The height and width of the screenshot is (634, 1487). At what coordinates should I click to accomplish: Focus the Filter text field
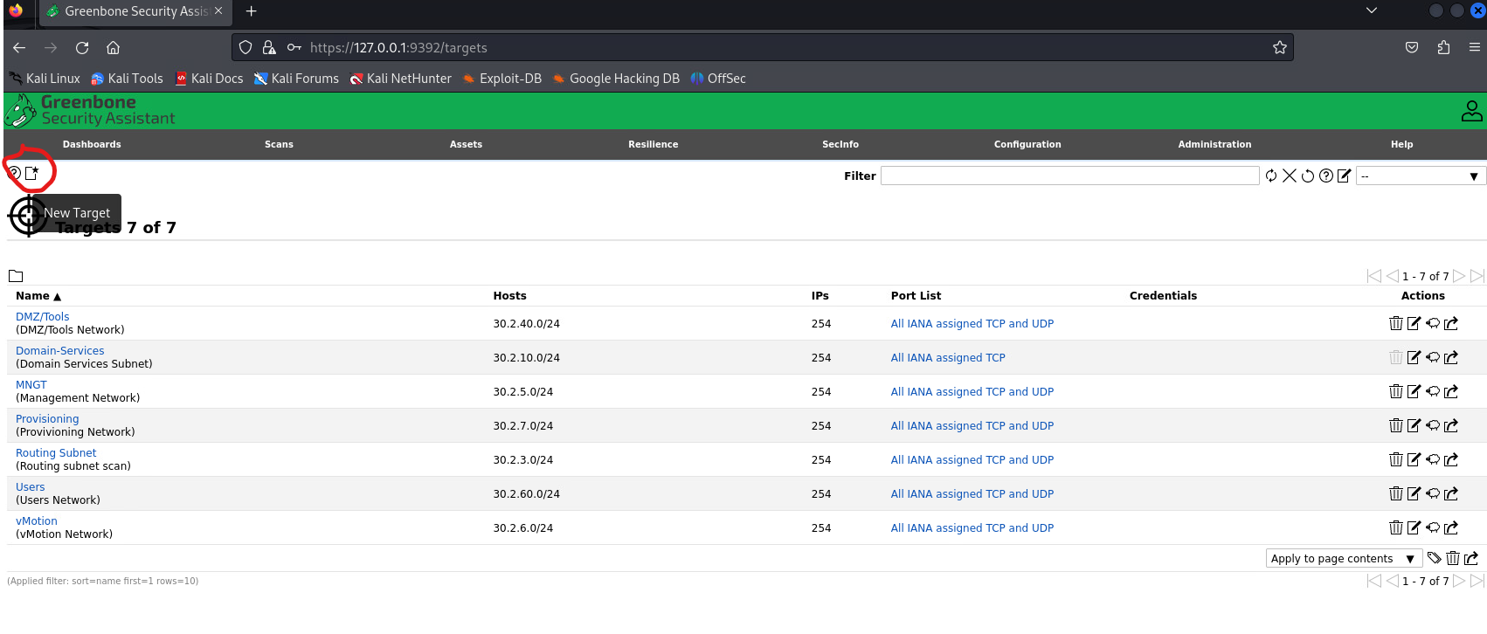pos(1069,176)
